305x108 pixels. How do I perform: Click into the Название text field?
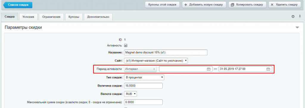pos(166,52)
